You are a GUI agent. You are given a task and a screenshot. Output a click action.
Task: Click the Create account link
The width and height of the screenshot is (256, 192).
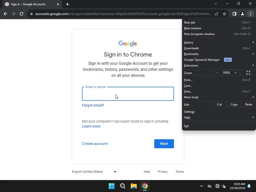click(x=95, y=143)
